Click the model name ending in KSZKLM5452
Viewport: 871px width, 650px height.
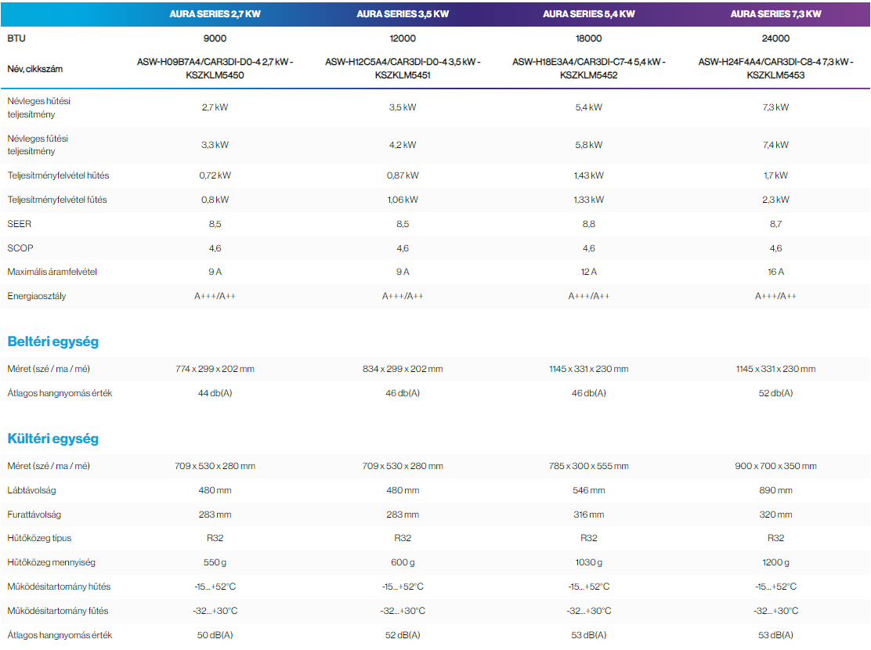pyautogui.click(x=589, y=68)
